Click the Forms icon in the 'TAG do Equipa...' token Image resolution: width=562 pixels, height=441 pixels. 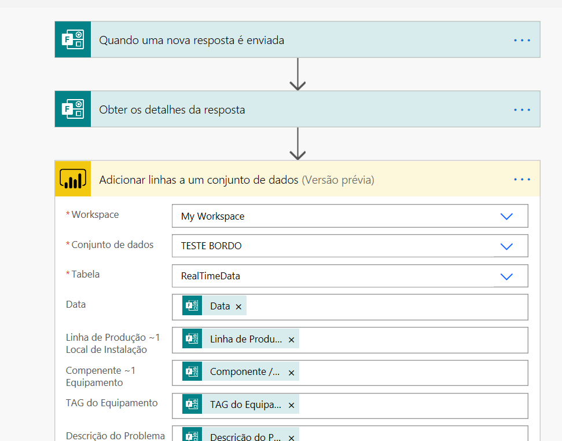click(192, 404)
